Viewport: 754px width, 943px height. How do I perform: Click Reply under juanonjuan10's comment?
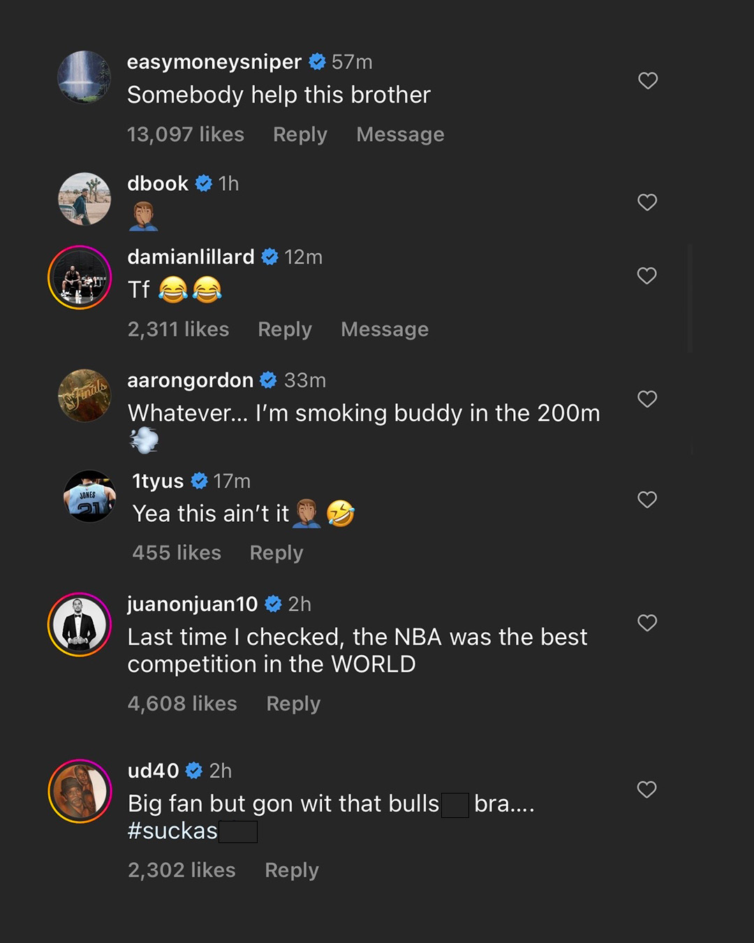[293, 703]
